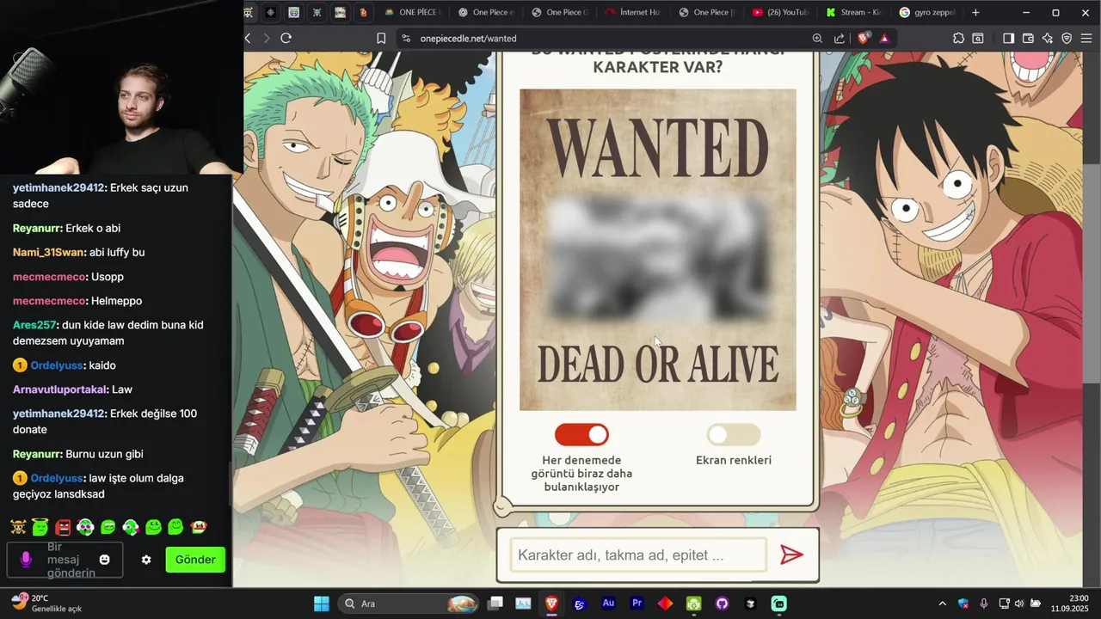Open Adobe Audition from taskbar
This screenshot has width=1101, height=619.
608,604
